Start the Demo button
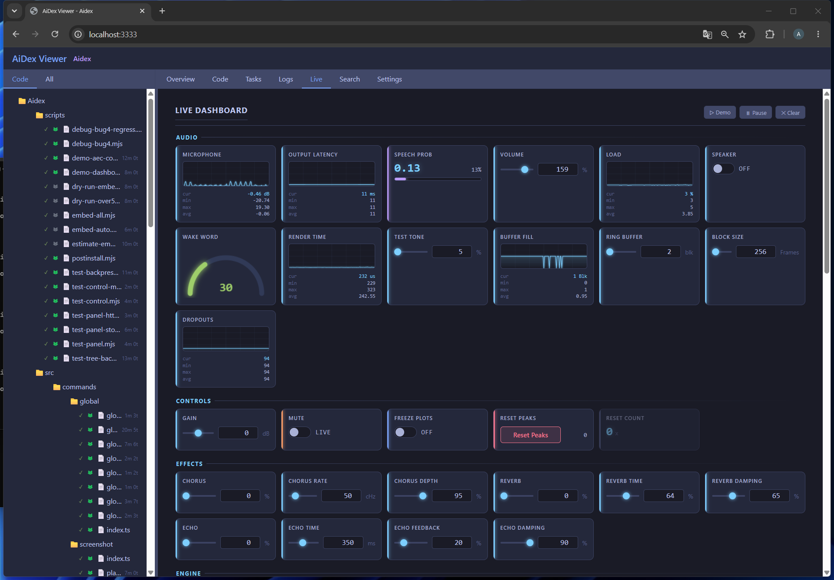This screenshot has height=580, width=834. 720,113
